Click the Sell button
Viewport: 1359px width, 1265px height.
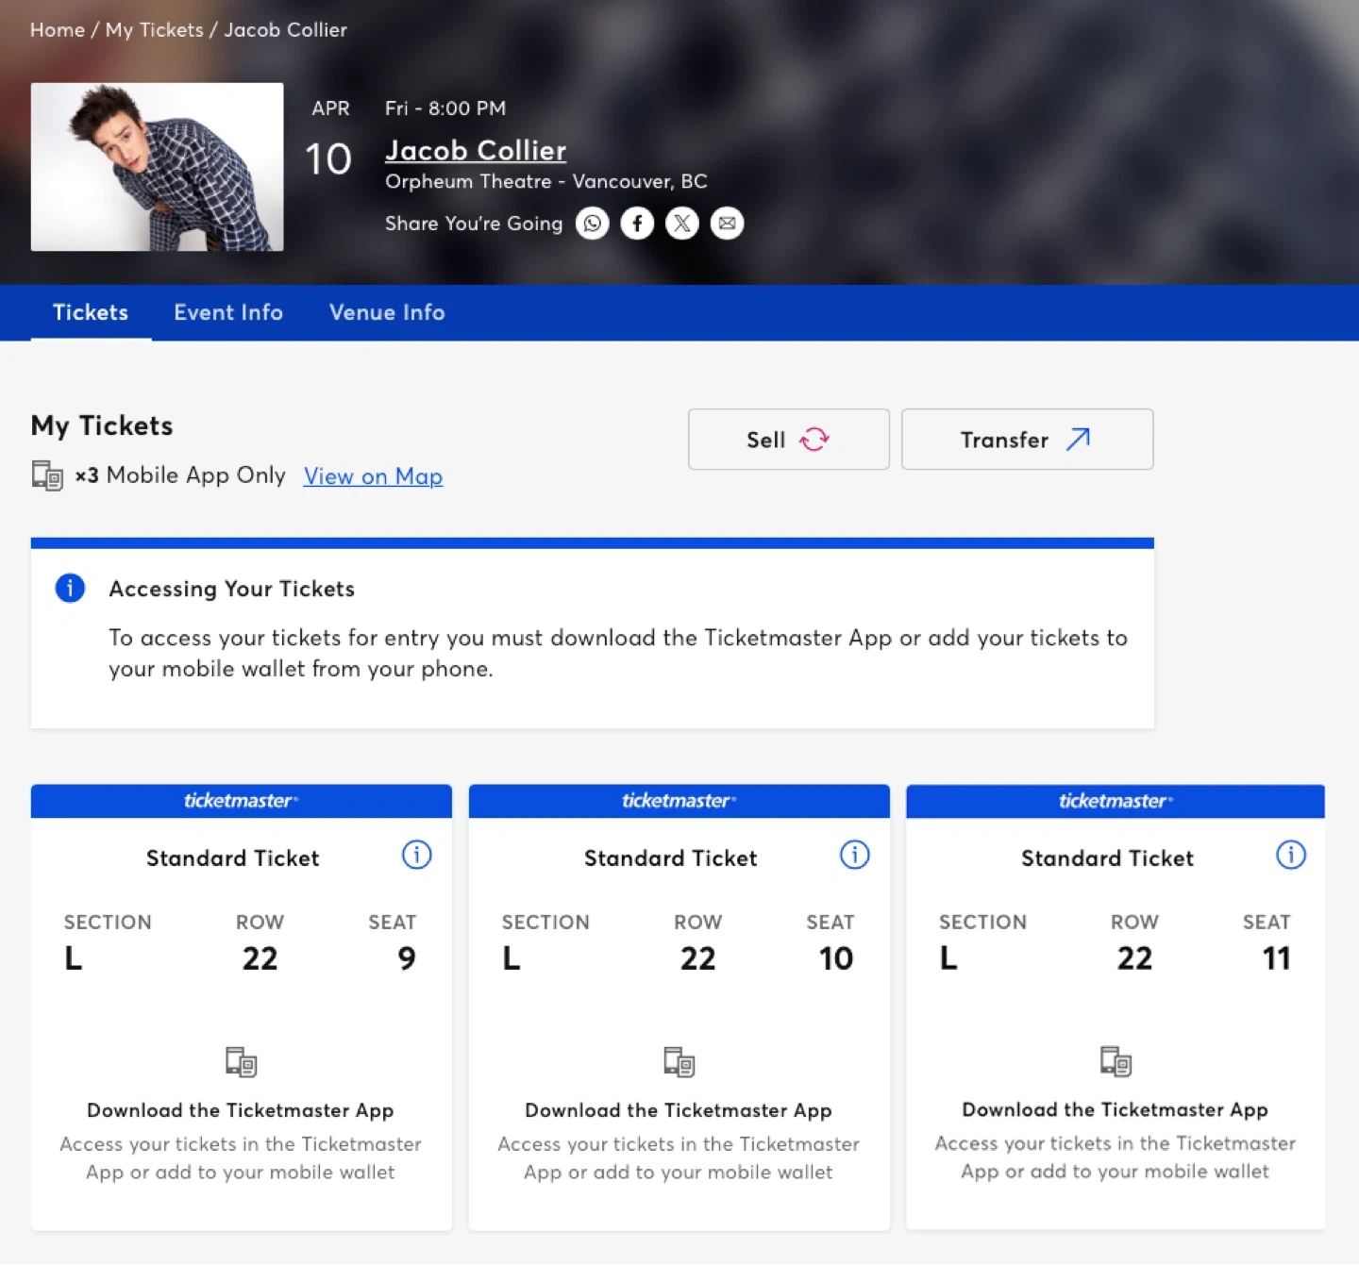coord(788,440)
